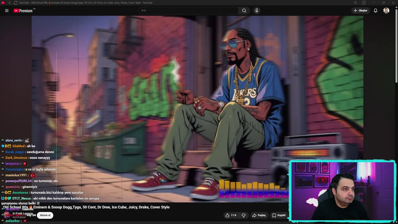
Task: Go back with browser back arrow
Action: 9,3
